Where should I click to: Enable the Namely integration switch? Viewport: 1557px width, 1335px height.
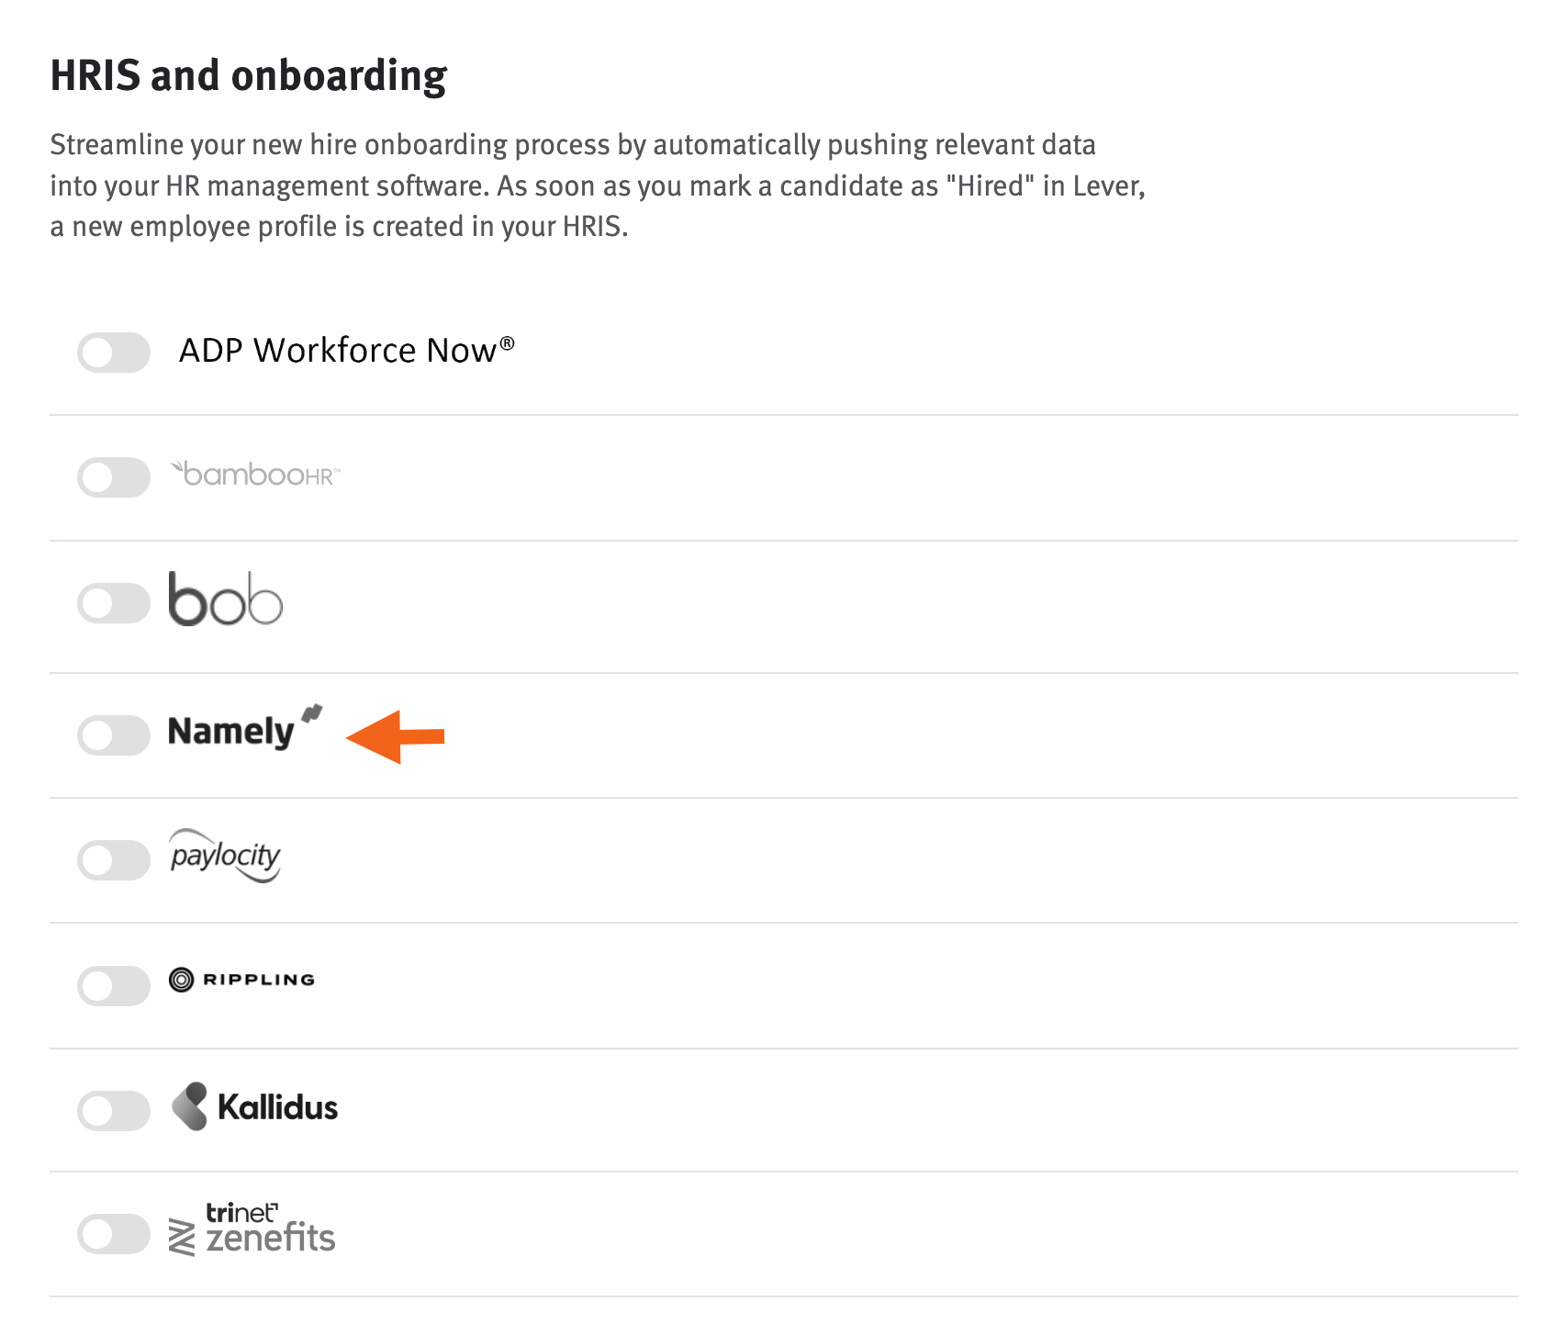click(113, 735)
